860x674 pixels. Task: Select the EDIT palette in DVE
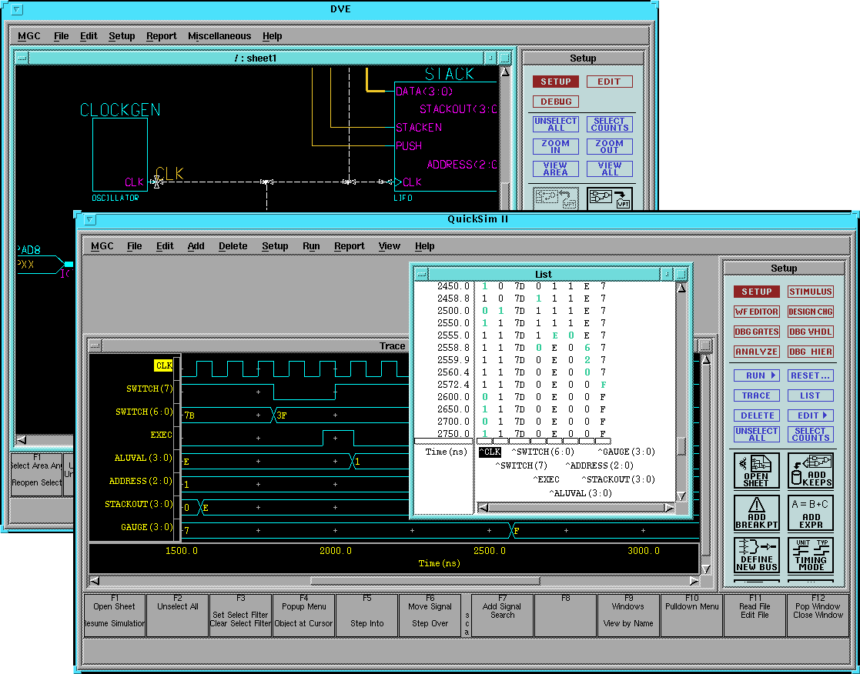point(609,82)
